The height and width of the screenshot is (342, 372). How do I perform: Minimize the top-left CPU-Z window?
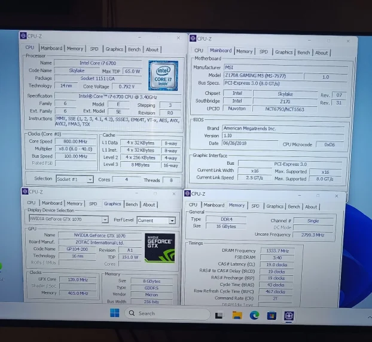(x=139, y=37)
